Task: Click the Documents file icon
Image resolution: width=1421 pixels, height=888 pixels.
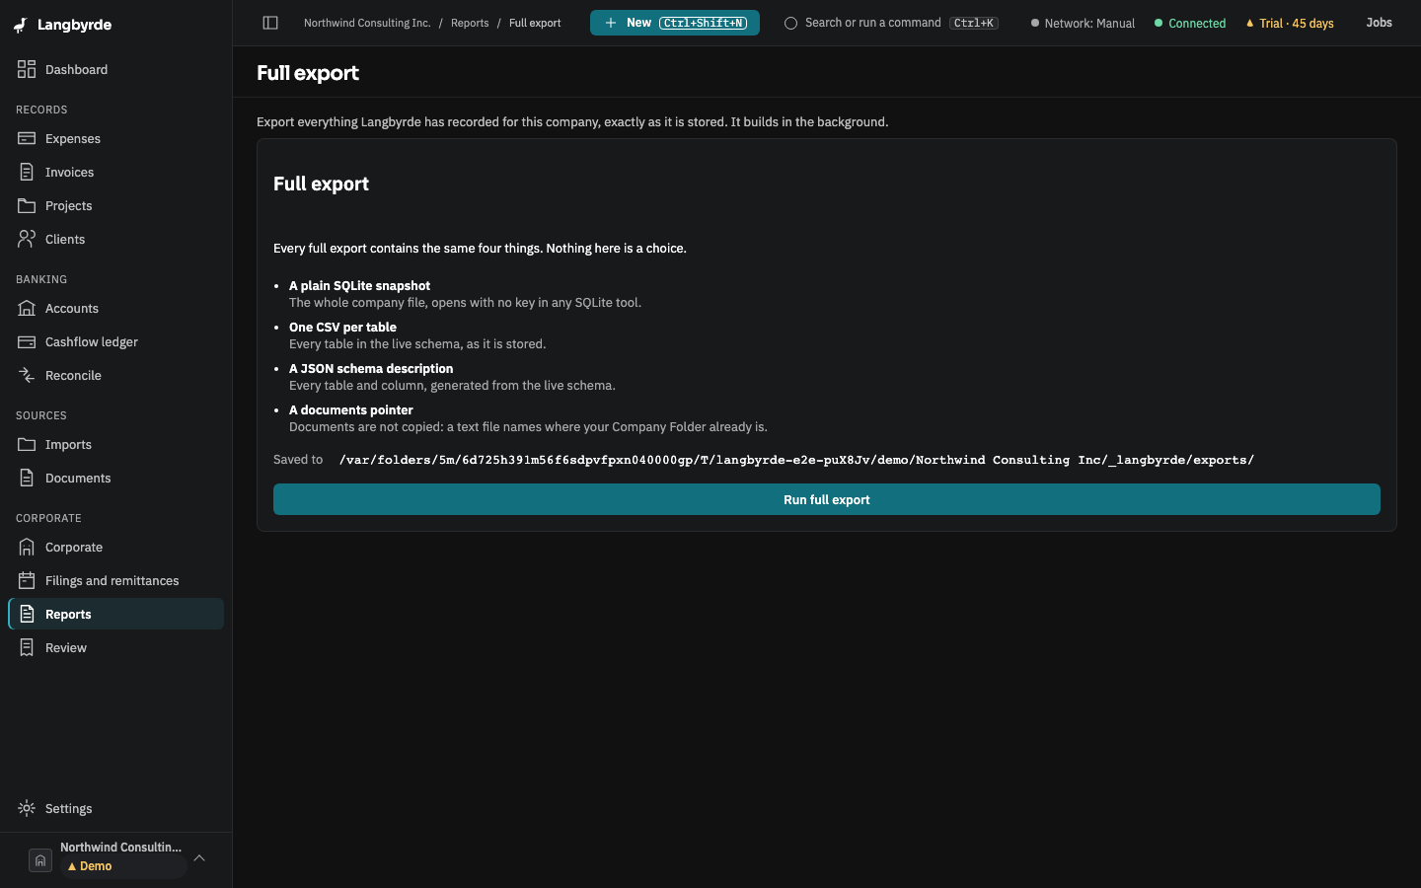Action: click(27, 478)
